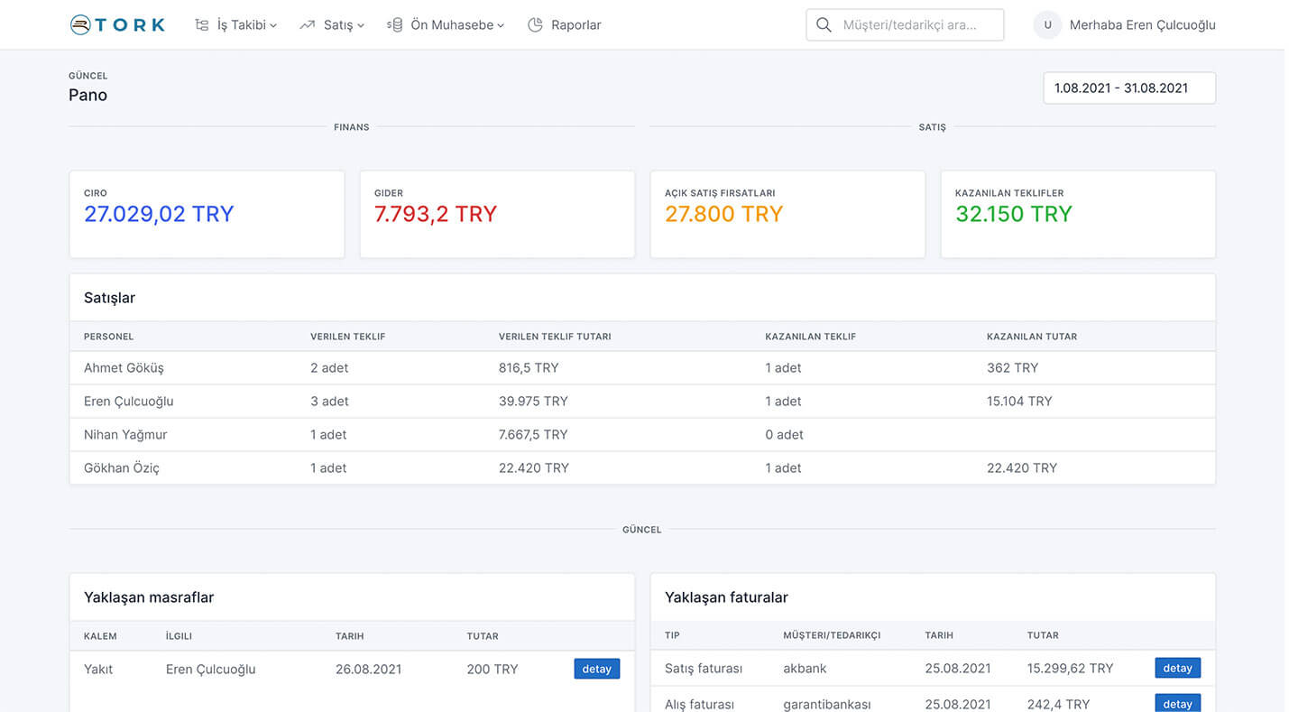Click the Kazanılan Tutar column header

point(1032,337)
